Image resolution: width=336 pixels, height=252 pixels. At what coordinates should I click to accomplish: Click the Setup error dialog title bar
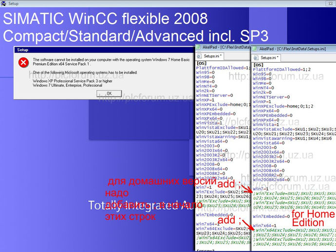click(104, 50)
